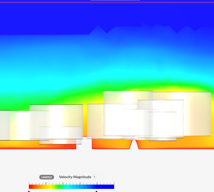Click the rainbow velocity color scale bar
The height and width of the screenshot is (192, 214).
pos(71,186)
